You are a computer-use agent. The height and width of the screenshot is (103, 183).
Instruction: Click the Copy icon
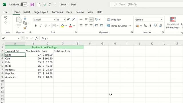pos(25,23)
